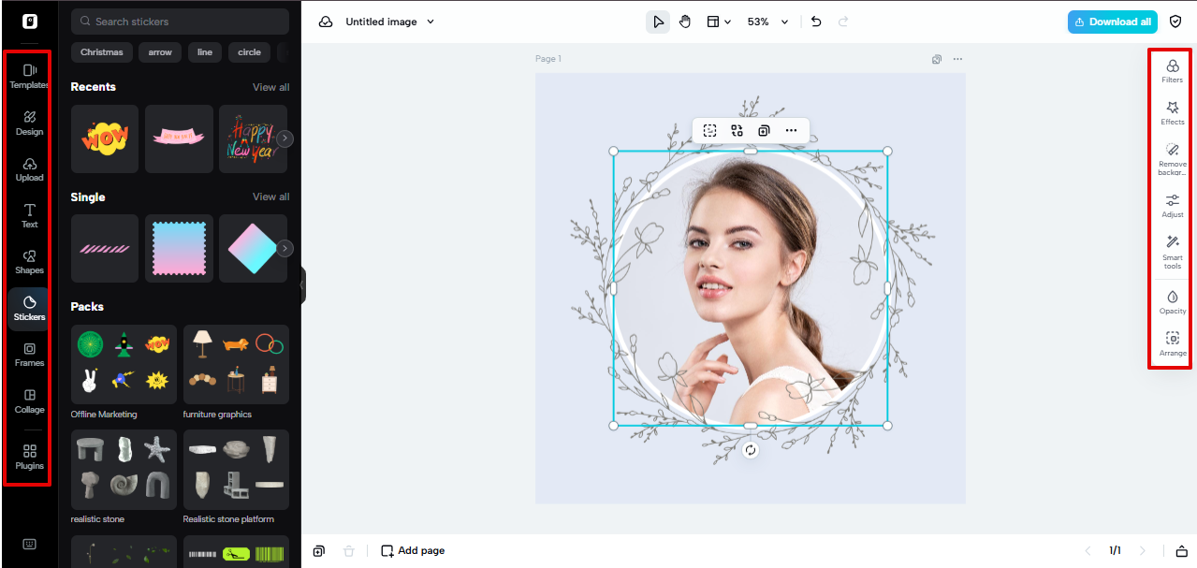Click duplicate icon in floating image toolbar
Viewport: 1197px width, 568px height.
pos(764,131)
